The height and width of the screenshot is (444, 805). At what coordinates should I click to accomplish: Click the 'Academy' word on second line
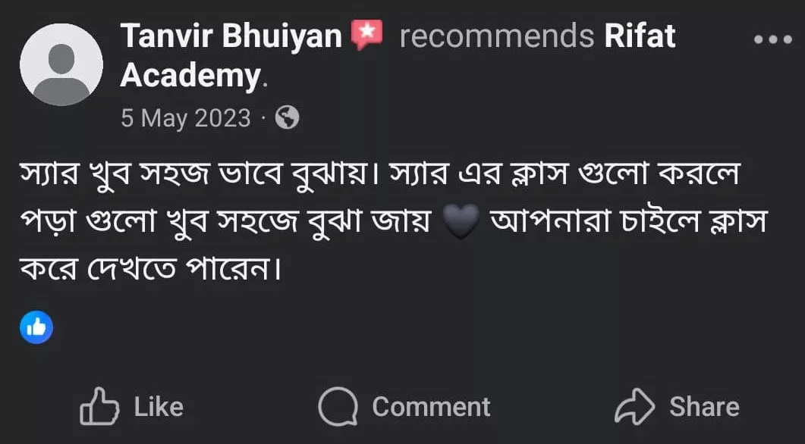coord(191,77)
